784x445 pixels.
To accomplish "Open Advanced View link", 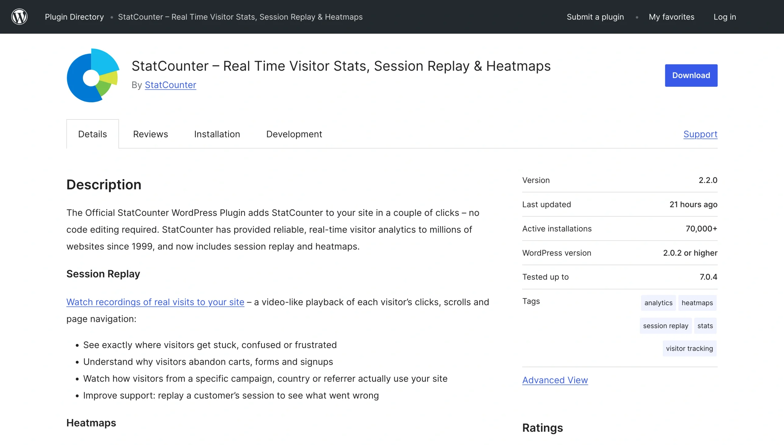I will [x=555, y=380].
